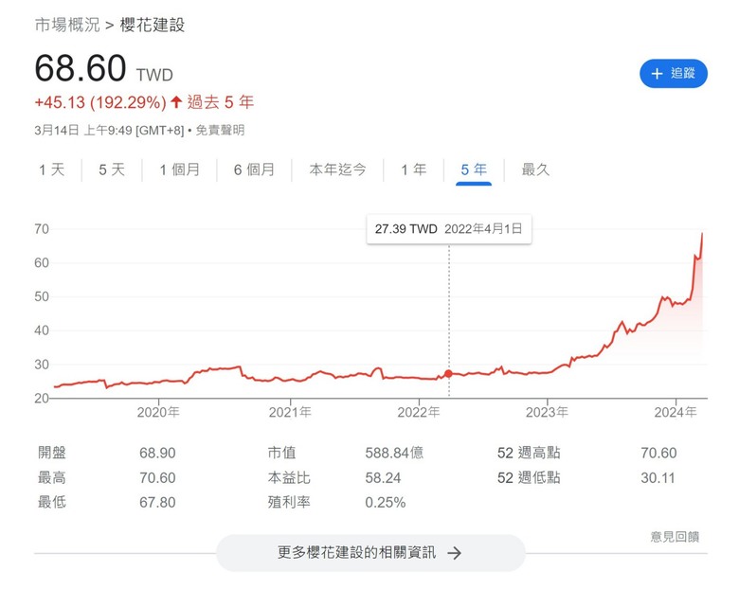Click the 市值 label
This screenshot has height=607, width=739.
[x=281, y=453]
